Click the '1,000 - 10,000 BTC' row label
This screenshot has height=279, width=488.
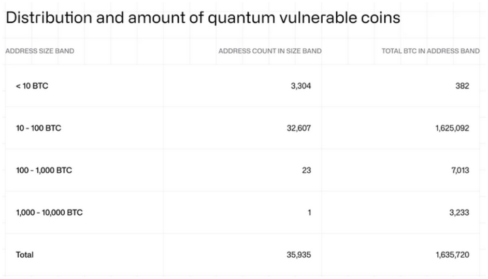click(x=49, y=213)
